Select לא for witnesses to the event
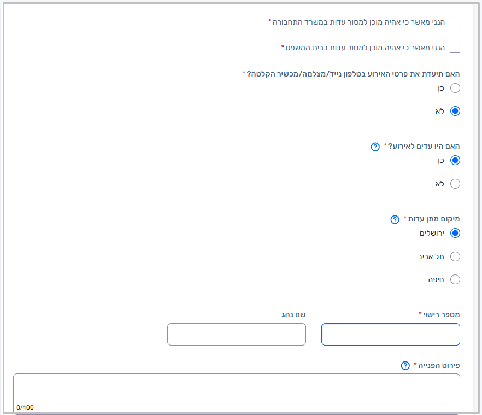The height and width of the screenshot is (415, 482). tap(455, 184)
